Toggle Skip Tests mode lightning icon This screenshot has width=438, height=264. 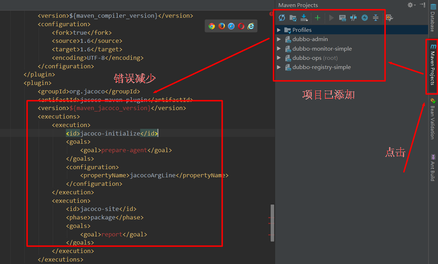pos(364,18)
